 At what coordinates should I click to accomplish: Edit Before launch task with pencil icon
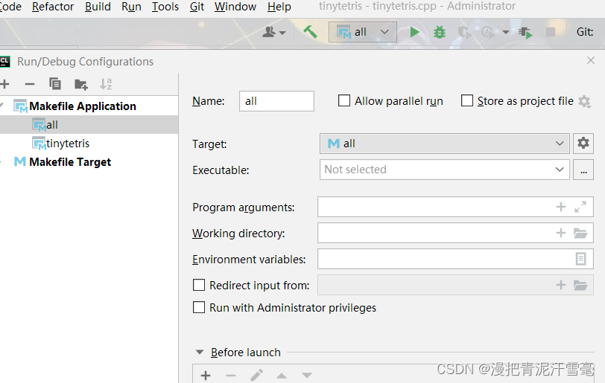[256, 375]
